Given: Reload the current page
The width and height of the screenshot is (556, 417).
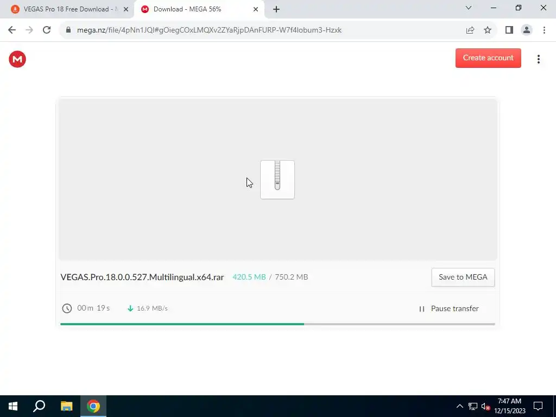Looking at the screenshot, I should coord(47,30).
